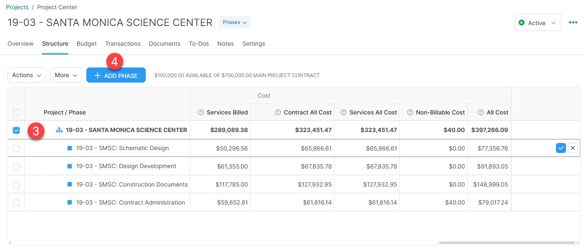This screenshot has width=584, height=249.
Task: Navigate back using the Projects breadcrumb link
Action: tap(17, 7)
